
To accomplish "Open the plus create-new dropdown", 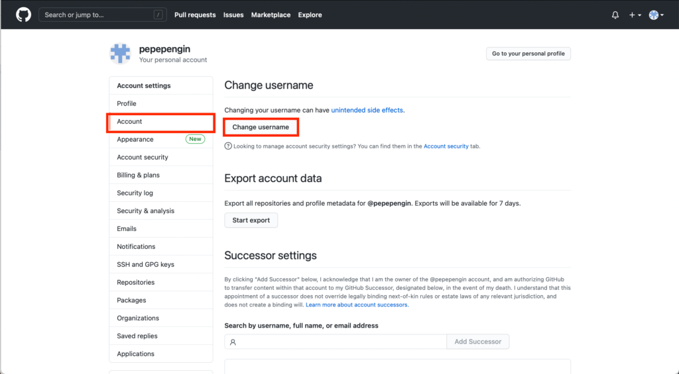I will point(635,15).
